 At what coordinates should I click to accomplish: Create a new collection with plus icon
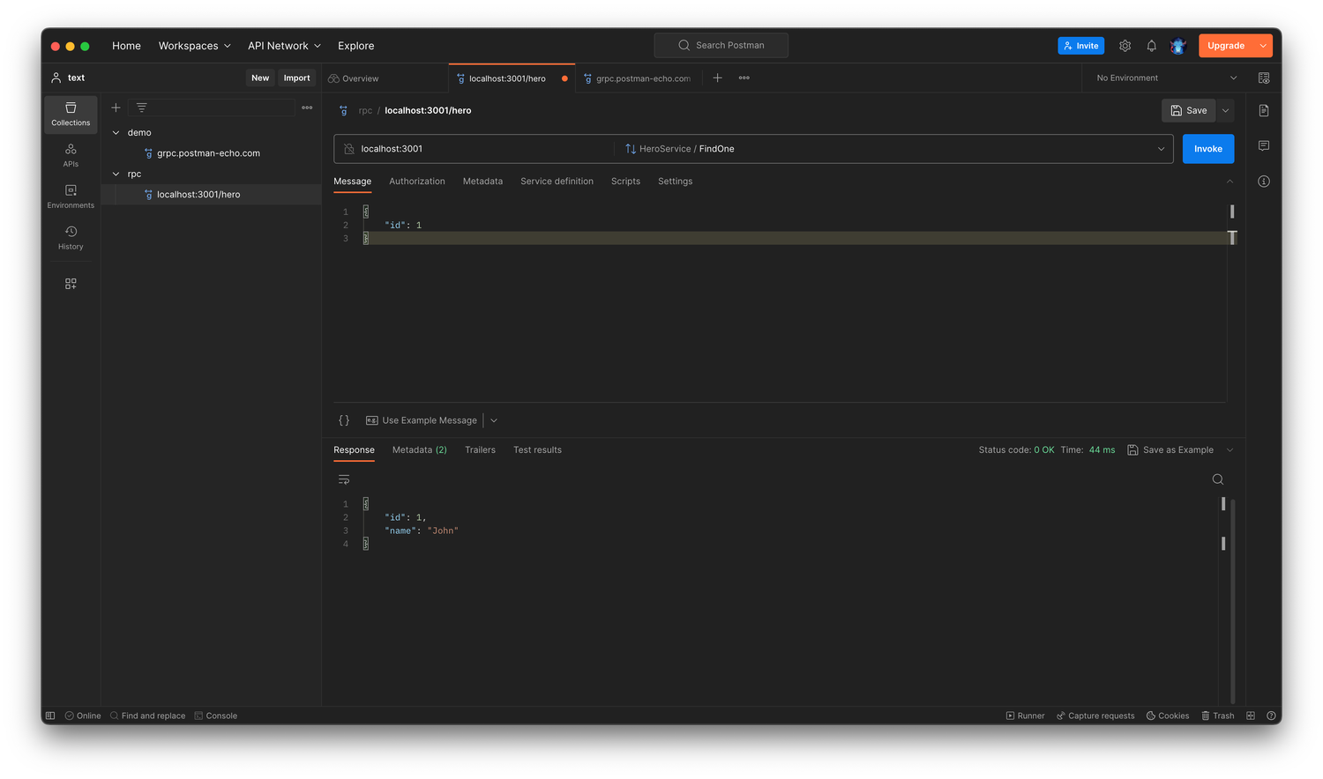pos(116,108)
